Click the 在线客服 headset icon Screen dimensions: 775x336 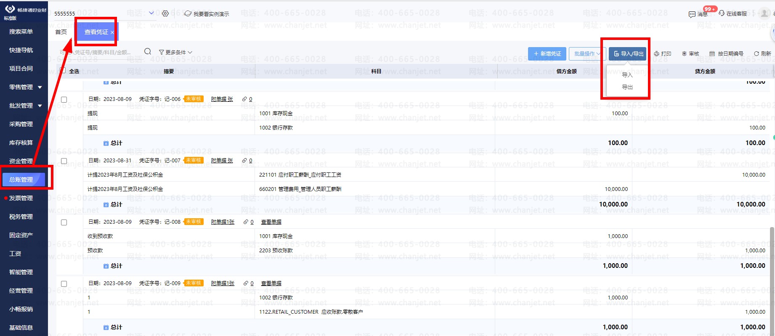(x=722, y=13)
